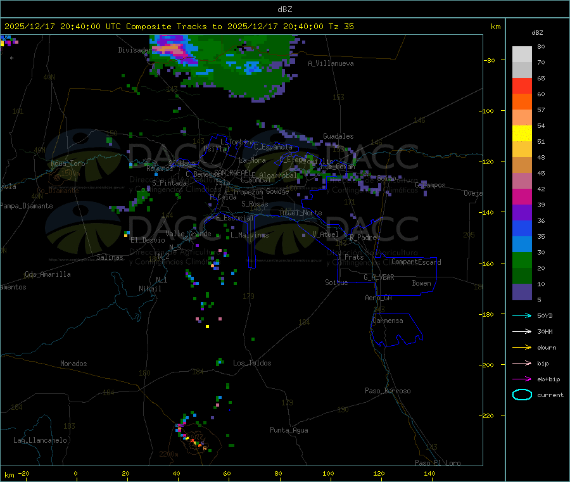
Task: Click the Punta_Agua location label
Action: coord(289,430)
